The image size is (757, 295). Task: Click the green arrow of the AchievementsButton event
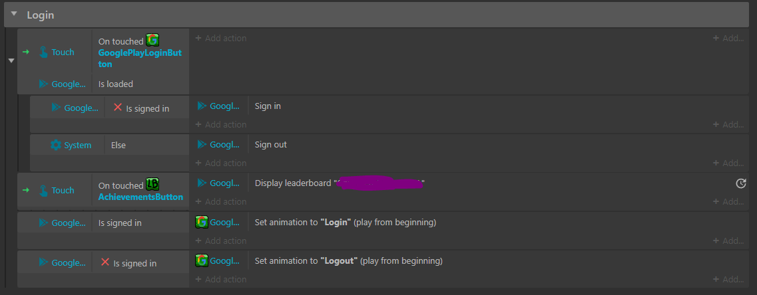[25, 190]
